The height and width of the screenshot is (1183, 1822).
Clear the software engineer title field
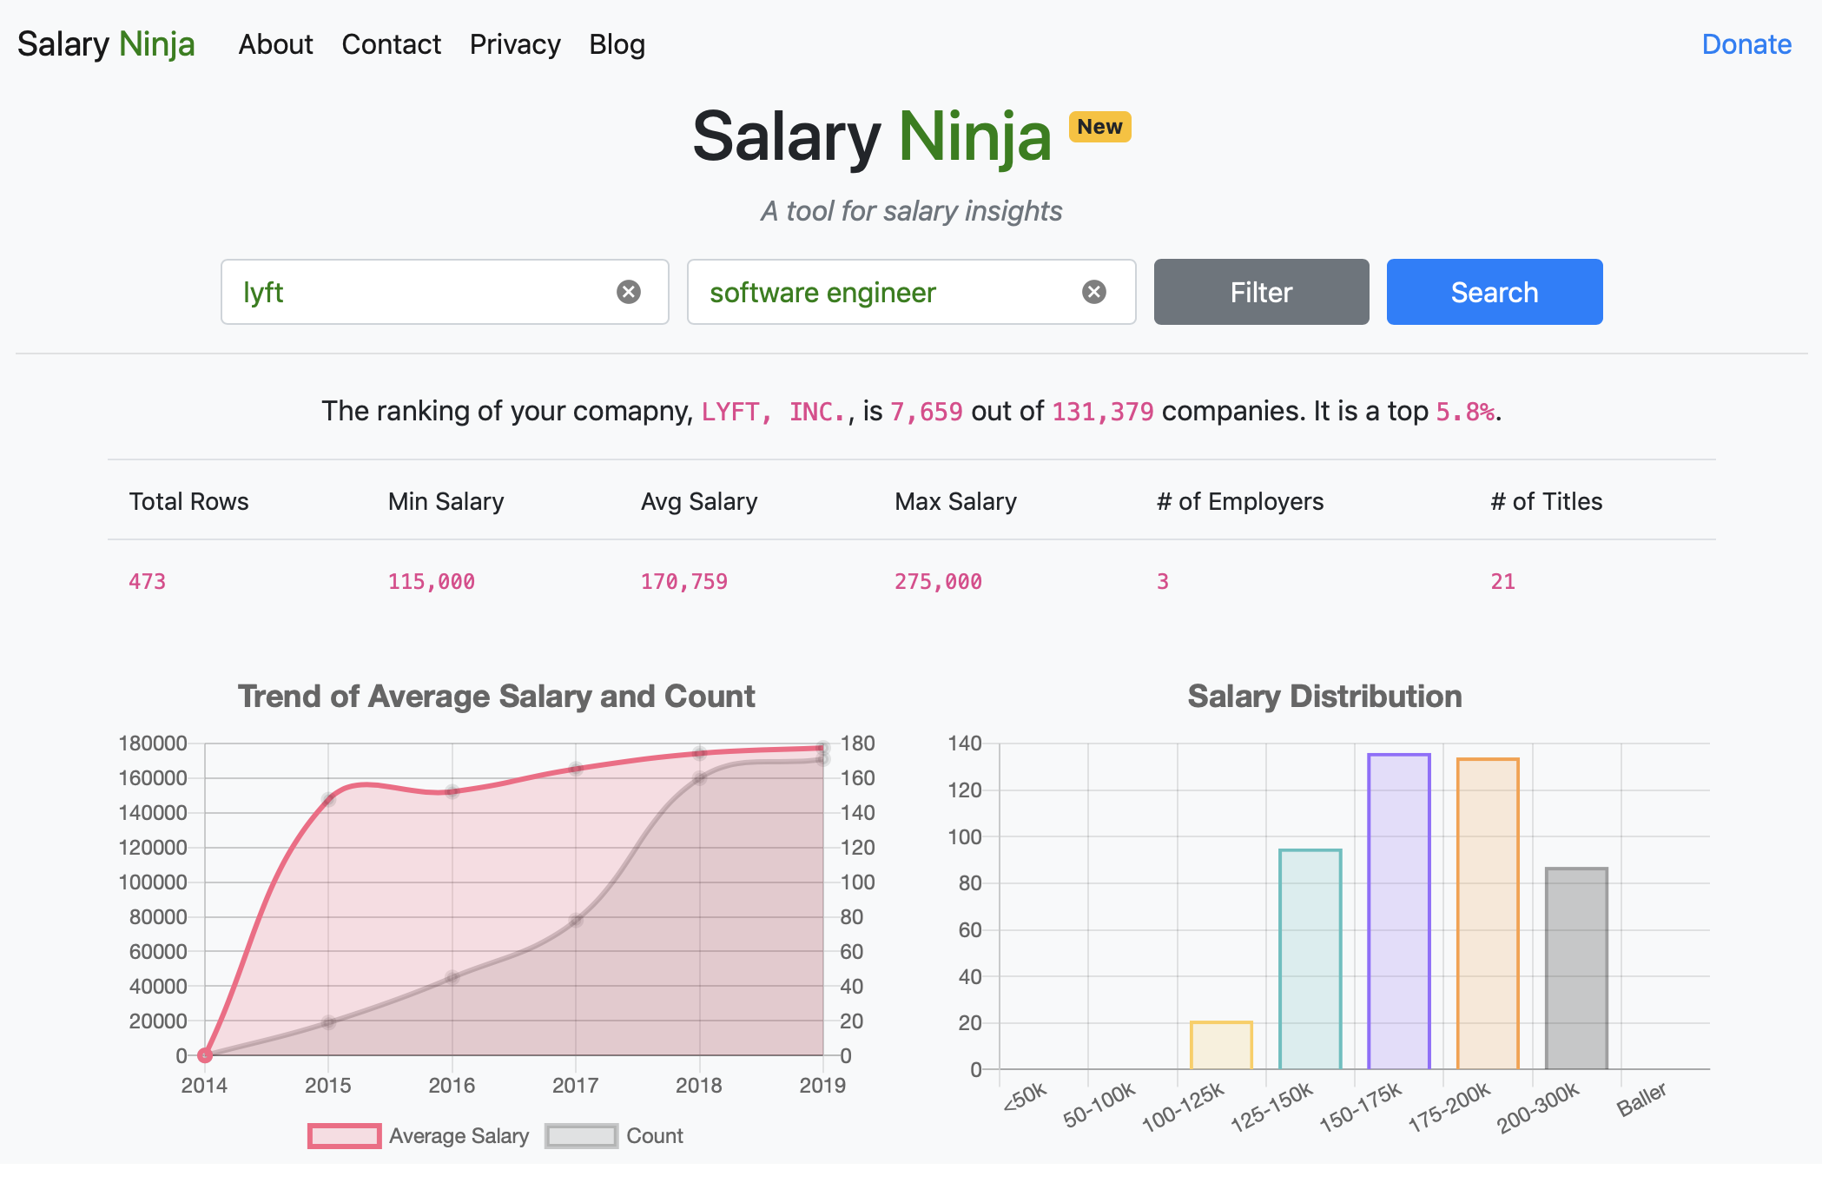(x=1094, y=292)
